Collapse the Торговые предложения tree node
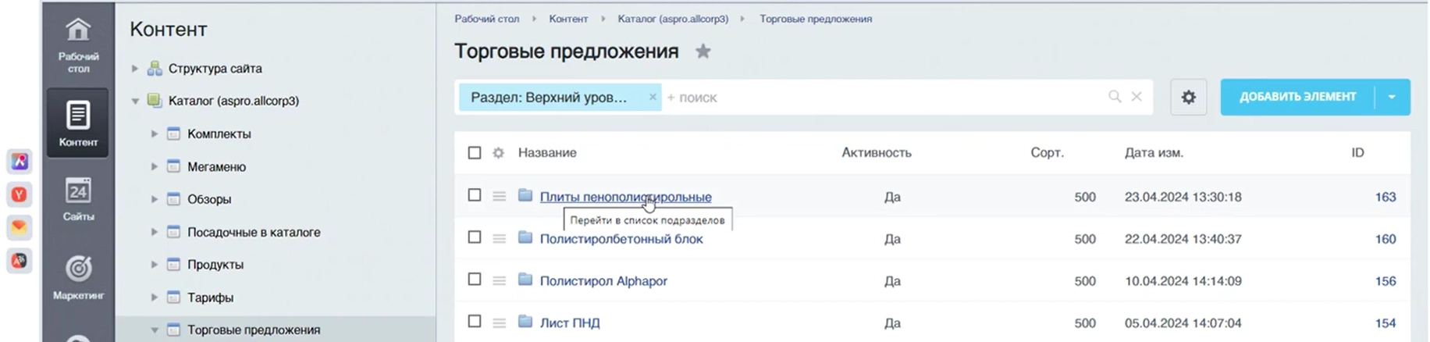Screen dimensions: 1430x342 tap(155, 330)
